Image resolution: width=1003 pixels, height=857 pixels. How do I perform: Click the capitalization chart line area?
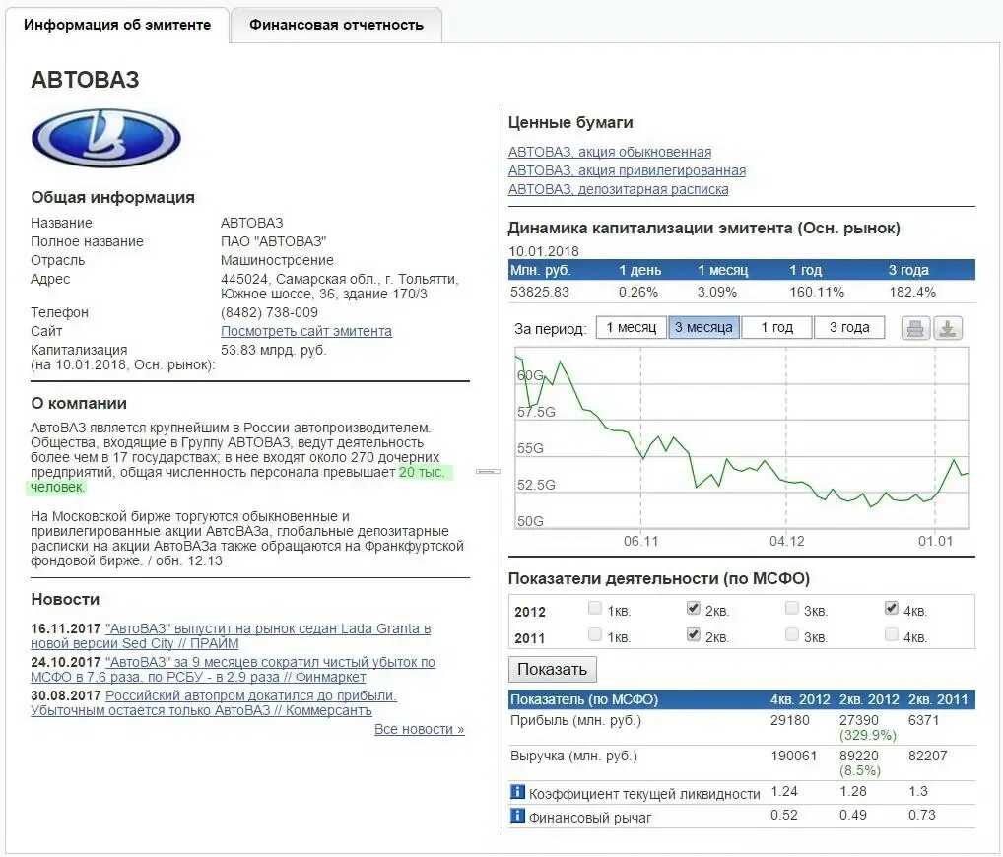(x=742, y=438)
